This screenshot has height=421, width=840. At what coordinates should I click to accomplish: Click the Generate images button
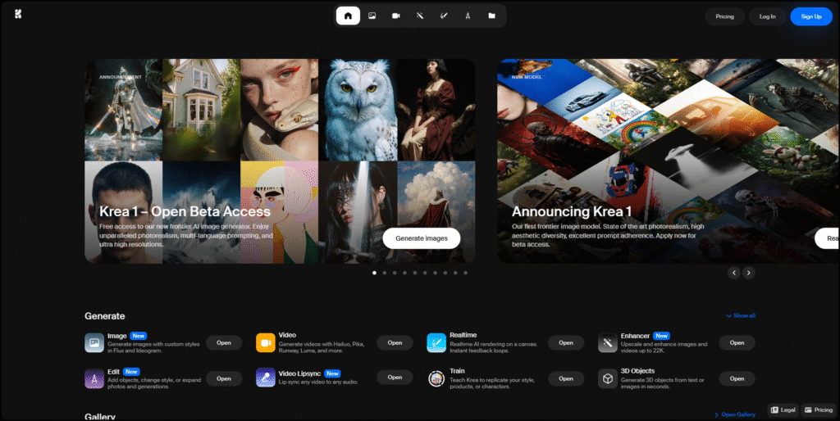(422, 238)
